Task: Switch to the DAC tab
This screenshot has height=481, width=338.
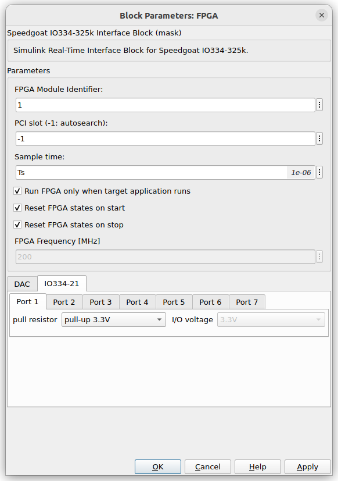Action: pos(22,284)
